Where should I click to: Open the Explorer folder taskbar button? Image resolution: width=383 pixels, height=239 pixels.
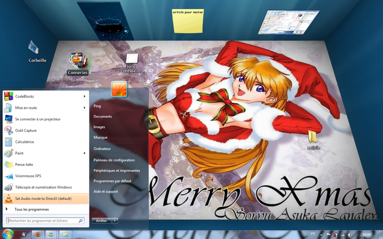(66, 235)
